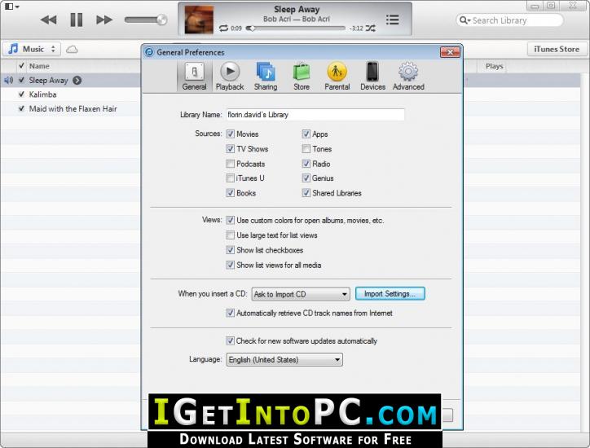Open the top-left iTunes menu icon
Viewport: 590px width, 448px height.
point(11,7)
